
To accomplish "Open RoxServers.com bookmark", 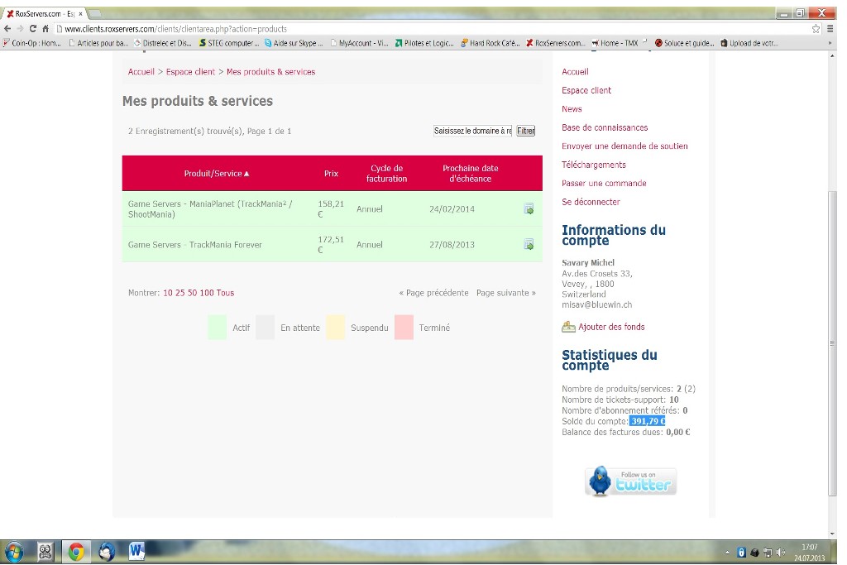I will [556, 43].
